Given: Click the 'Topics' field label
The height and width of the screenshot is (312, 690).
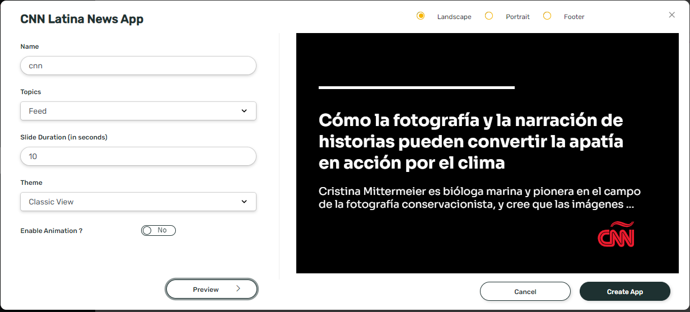Looking at the screenshot, I should click(x=31, y=92).
